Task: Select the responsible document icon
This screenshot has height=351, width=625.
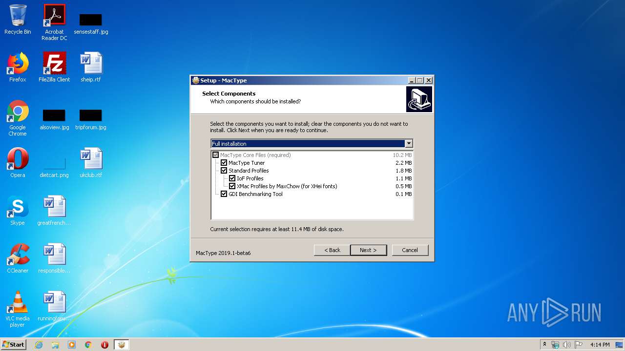Action: [x=54, y=258]
